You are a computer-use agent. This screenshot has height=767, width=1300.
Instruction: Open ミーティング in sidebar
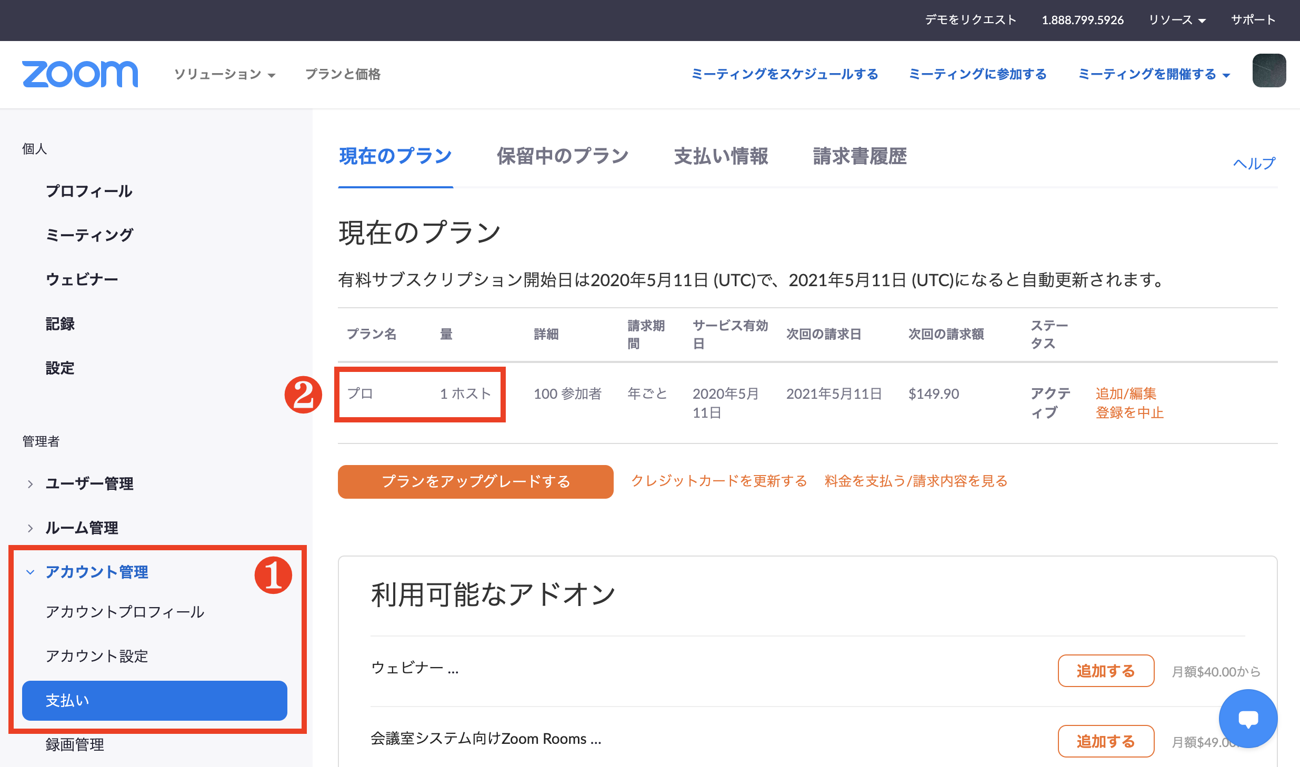(x=89, y=235)
